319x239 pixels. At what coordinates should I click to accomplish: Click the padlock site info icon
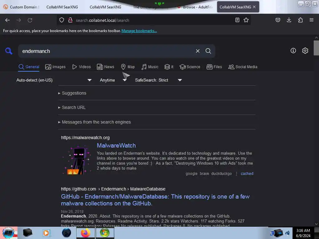[x=70, y=20]
